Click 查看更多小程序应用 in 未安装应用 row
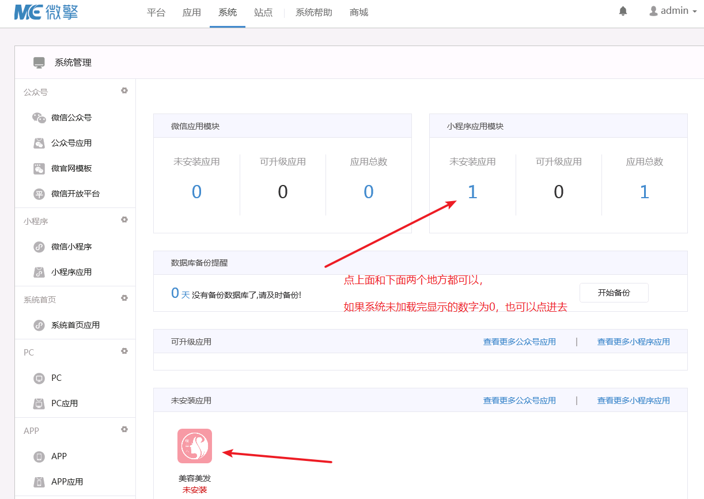This screenshot has height=499, width=704. coord(634,400)
